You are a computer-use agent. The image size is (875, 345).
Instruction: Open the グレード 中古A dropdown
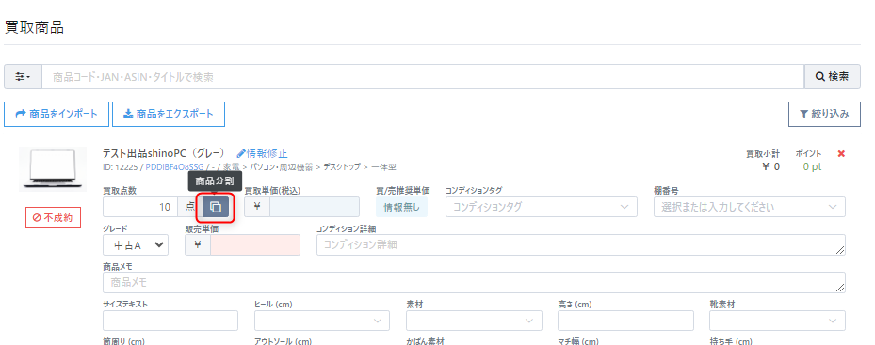pyautogui.click(x=136, y=244)
